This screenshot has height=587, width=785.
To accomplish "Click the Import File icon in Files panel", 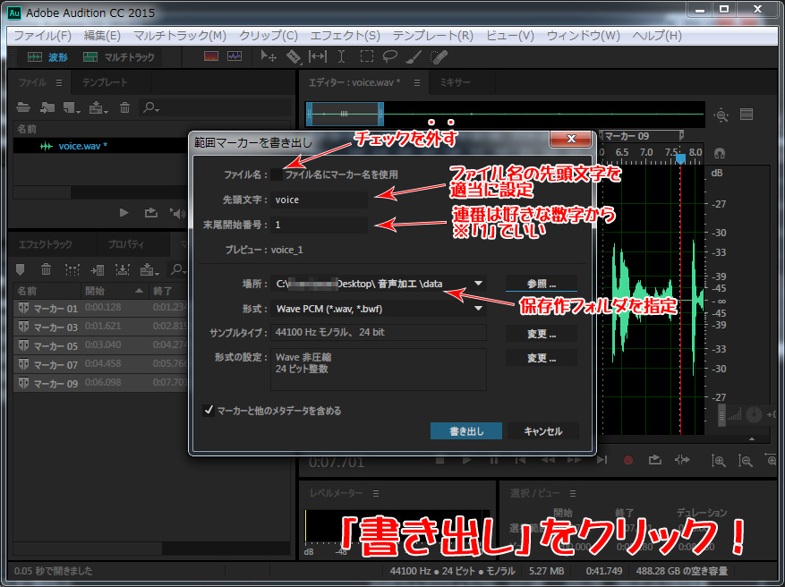I will [x=47, y=107].
